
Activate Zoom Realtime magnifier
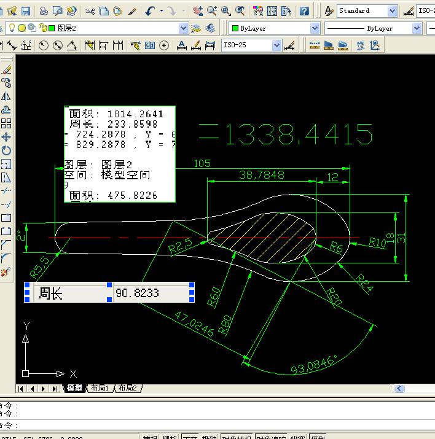[212, 11]
